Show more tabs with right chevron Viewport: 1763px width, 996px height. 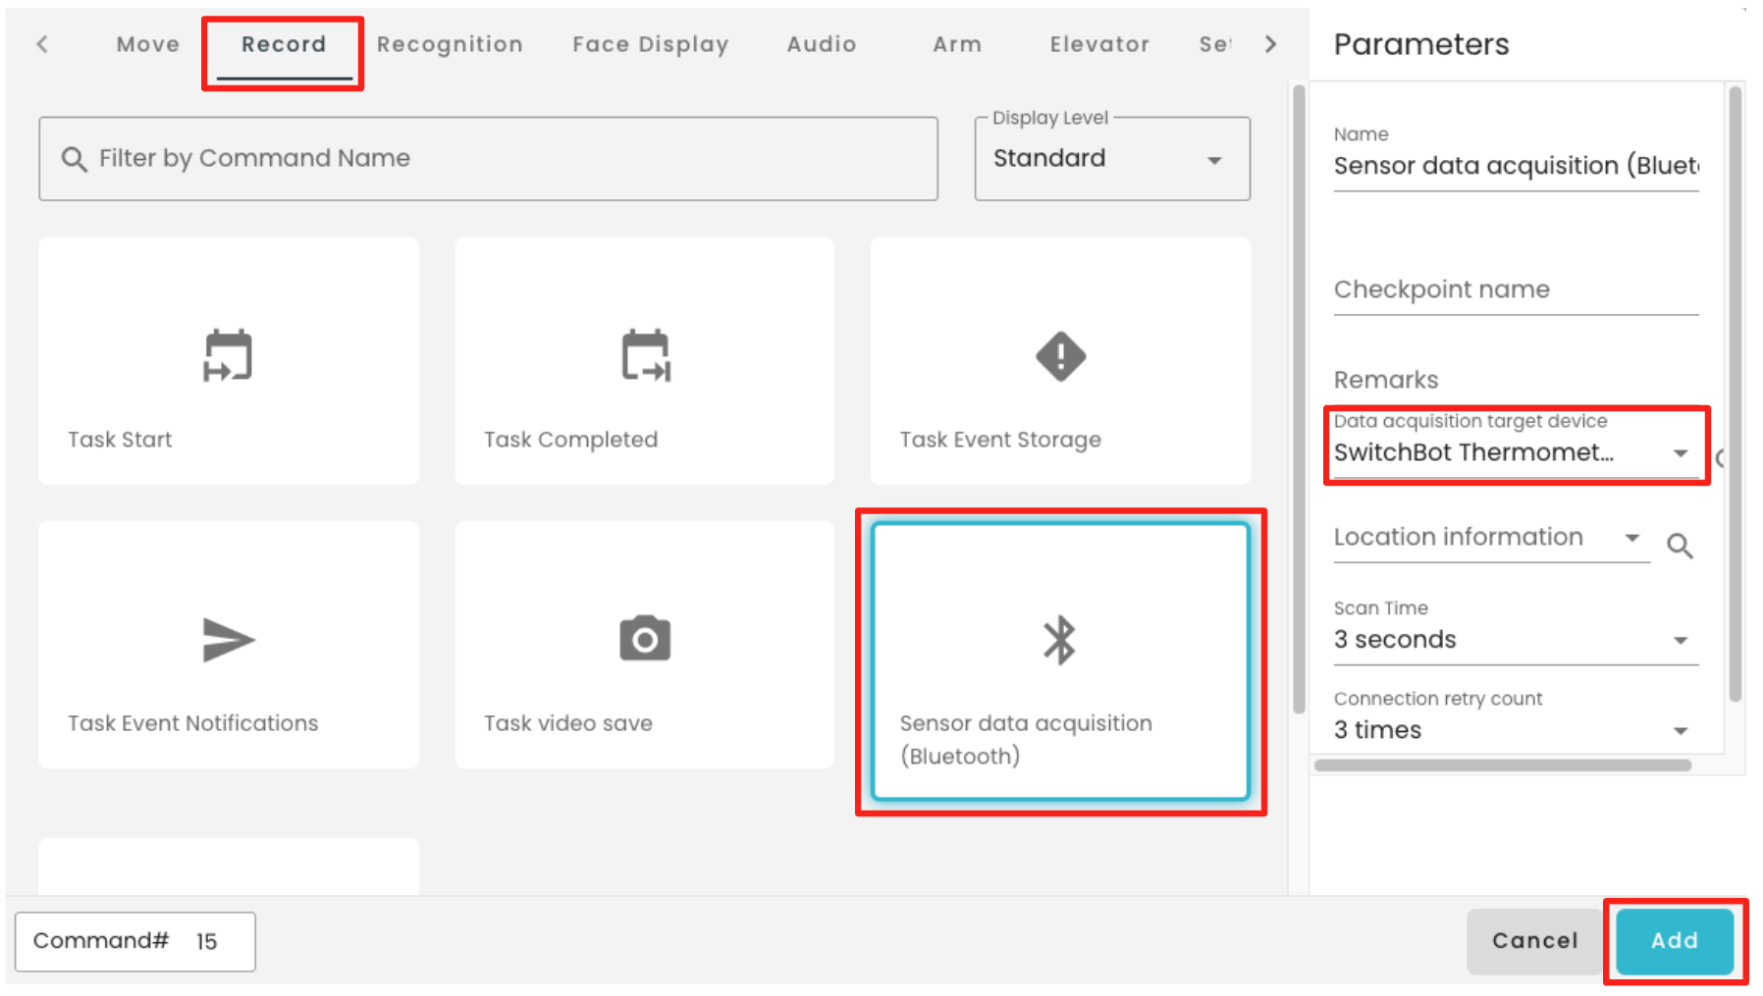[x=1271, y=44]
